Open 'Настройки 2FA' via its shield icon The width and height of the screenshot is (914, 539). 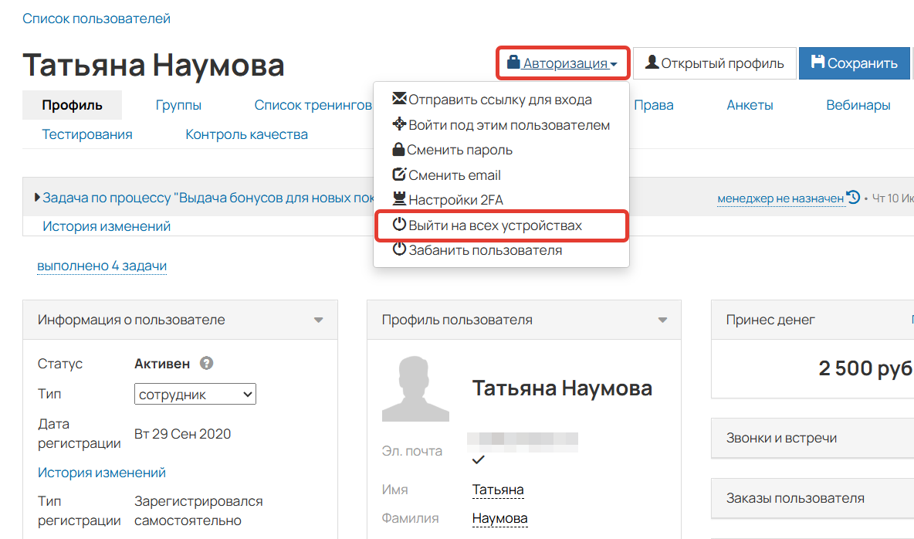pyautogui.click(x=398, y=199)
